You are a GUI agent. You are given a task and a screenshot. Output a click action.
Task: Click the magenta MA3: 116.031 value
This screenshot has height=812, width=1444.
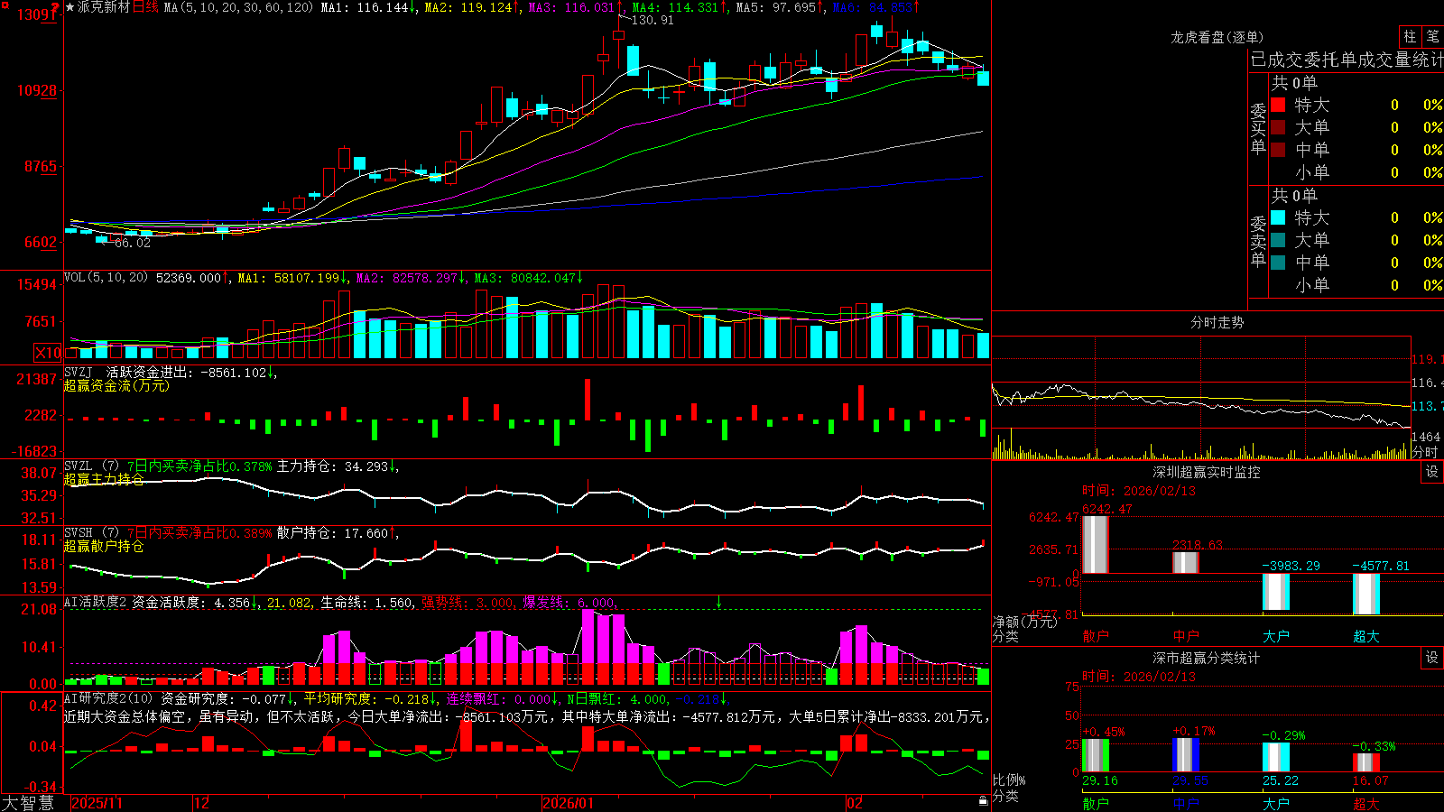571,7
